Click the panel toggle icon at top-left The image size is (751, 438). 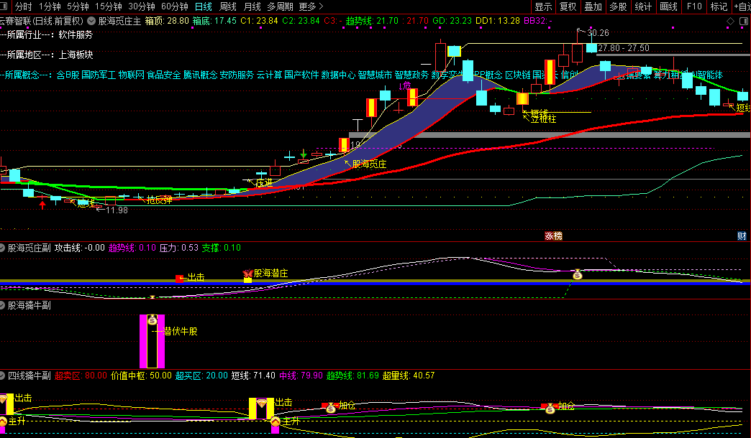pos(4,6)
